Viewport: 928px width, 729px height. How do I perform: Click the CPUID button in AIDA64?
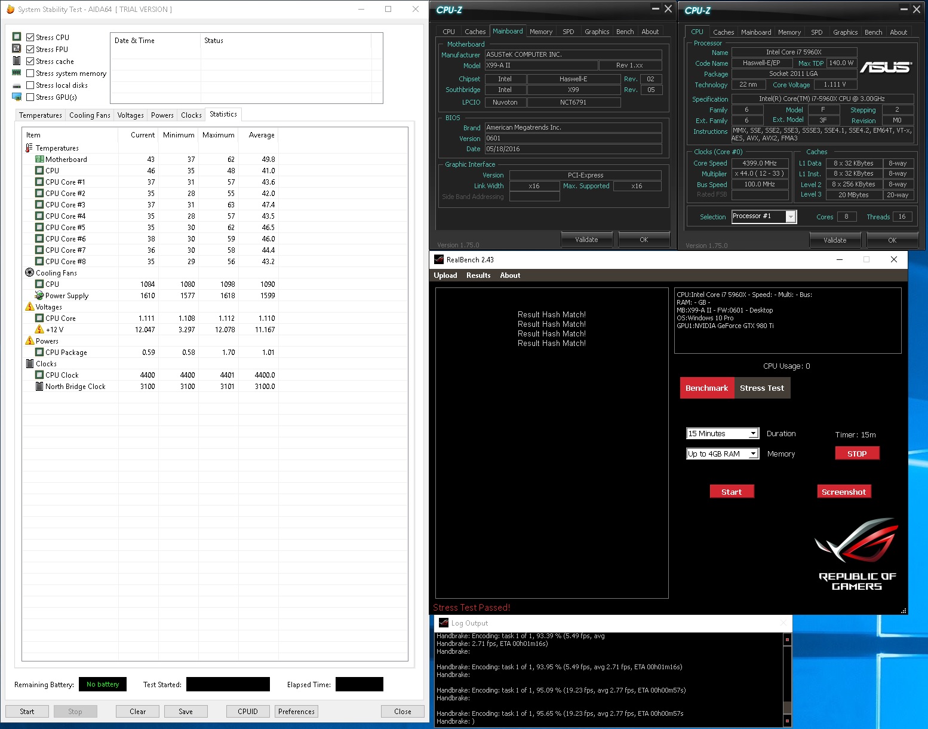tap(248, 711)
